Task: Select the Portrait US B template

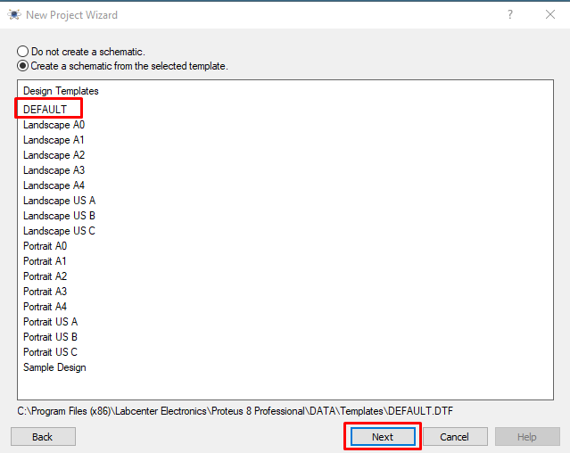Action: 51,337
